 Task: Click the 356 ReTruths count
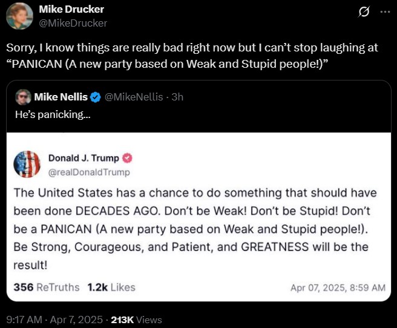pyautogui.click(x=47, y=287)
